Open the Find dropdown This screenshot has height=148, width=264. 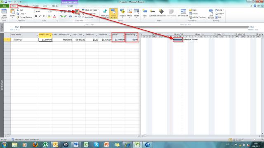219,10
